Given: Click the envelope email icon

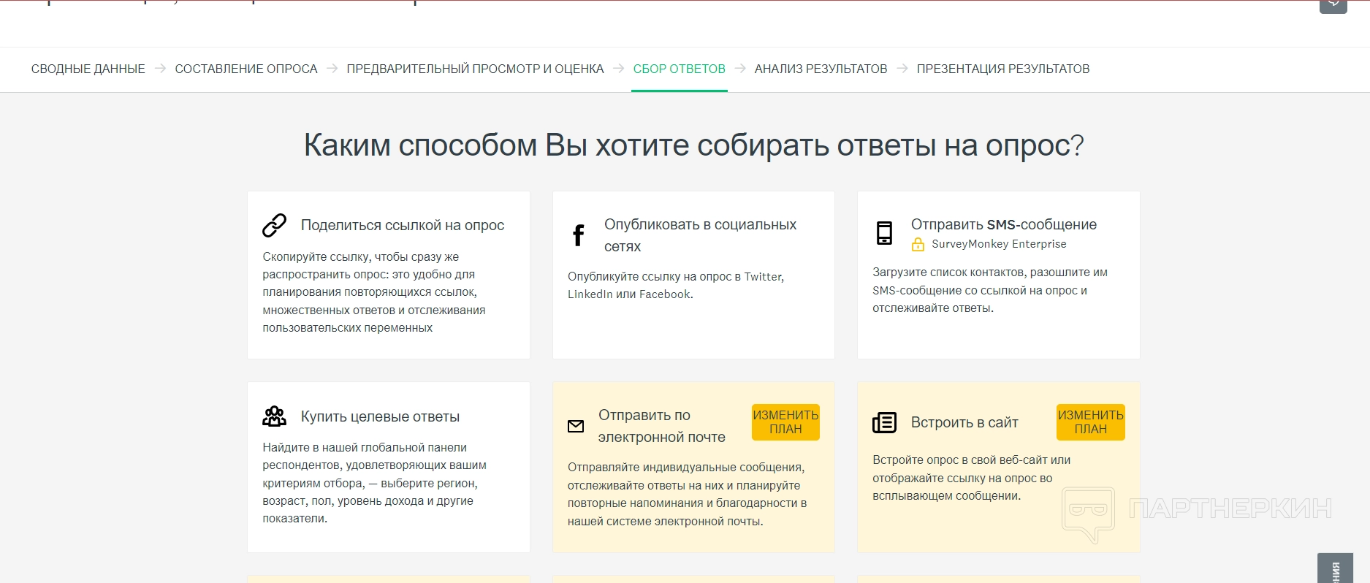Looking at the screenshot, I should [x=576, y=426].
